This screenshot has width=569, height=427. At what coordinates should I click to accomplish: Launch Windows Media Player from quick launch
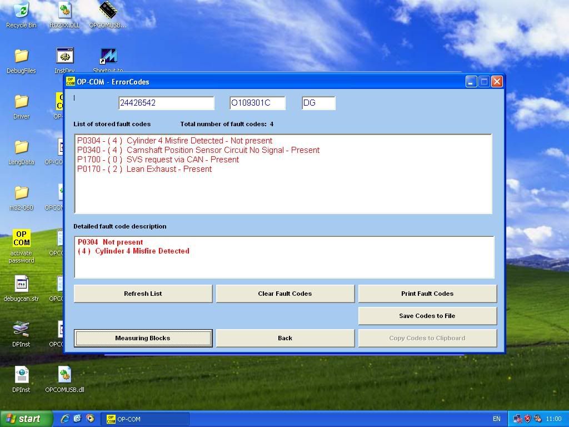coord(89,419)
